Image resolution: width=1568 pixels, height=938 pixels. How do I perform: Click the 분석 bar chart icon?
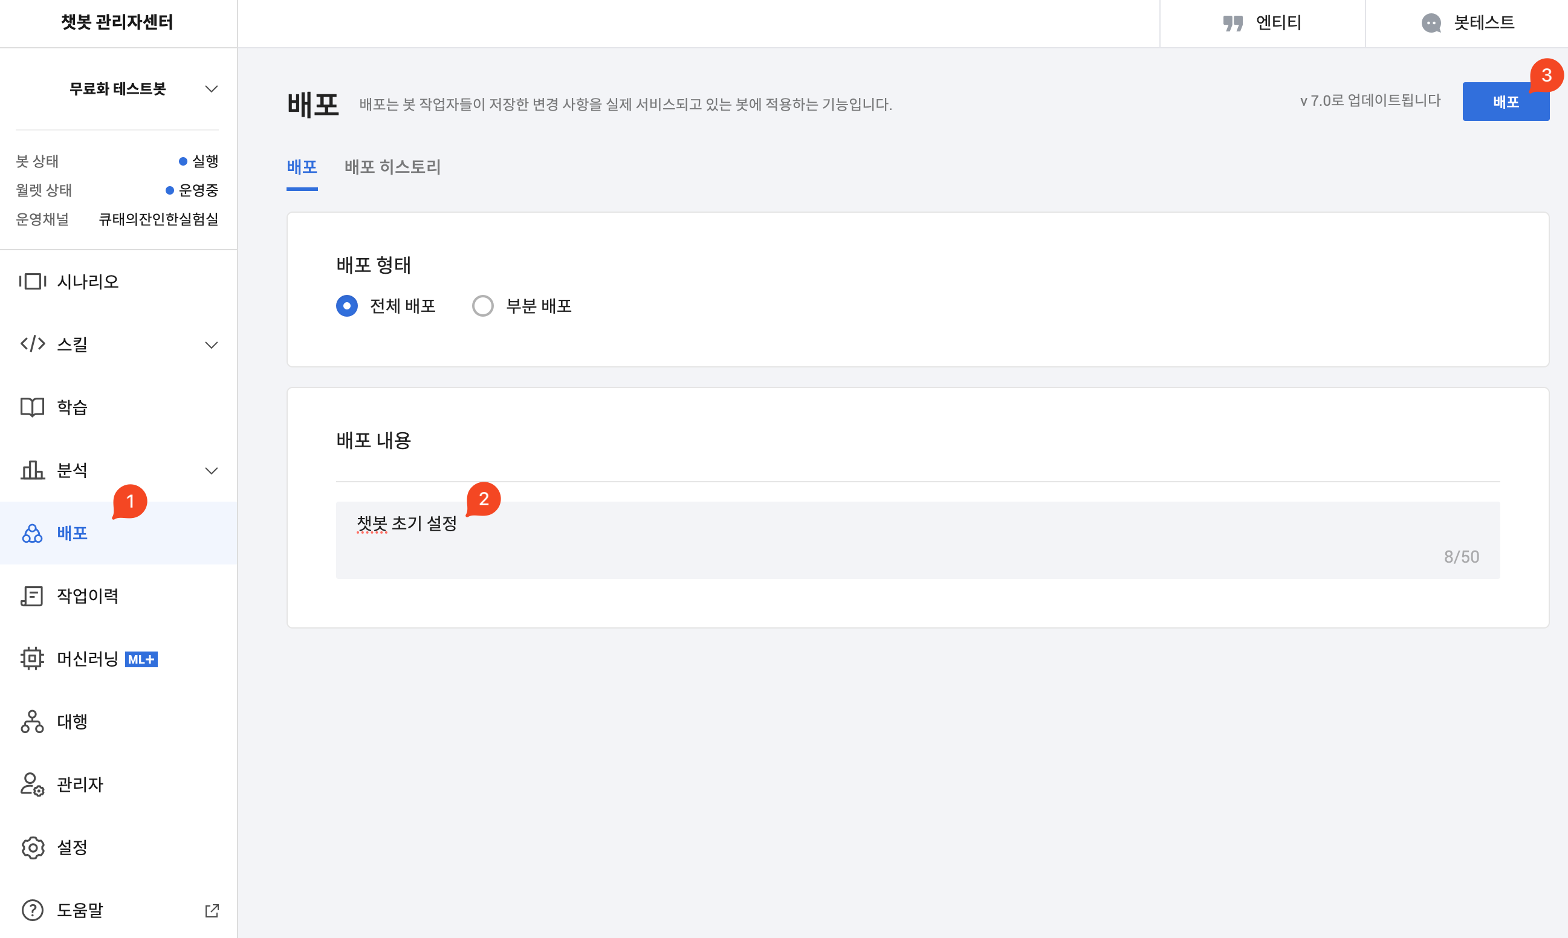coord(32,470)
